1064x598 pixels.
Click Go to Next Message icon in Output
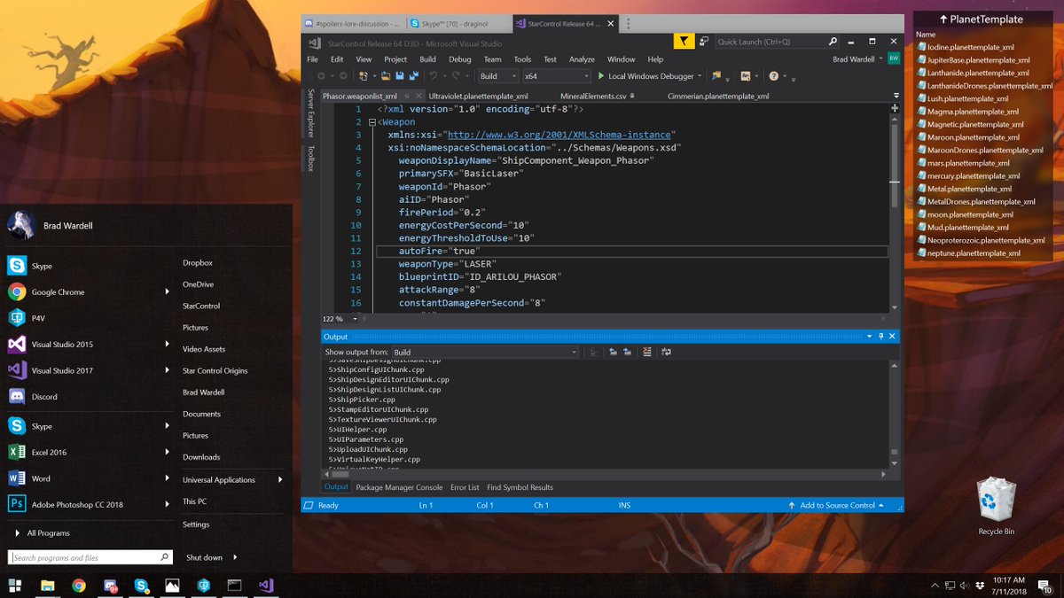pos(627,352)
